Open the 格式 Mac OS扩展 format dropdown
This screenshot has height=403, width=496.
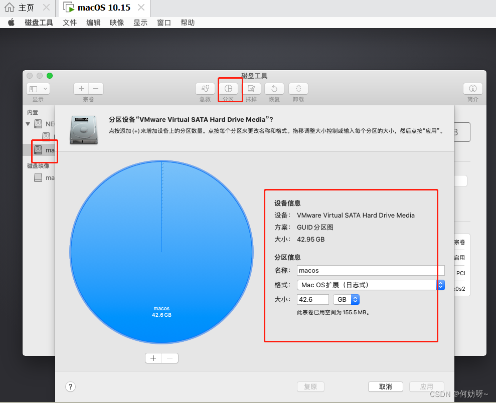coord(371,285)
